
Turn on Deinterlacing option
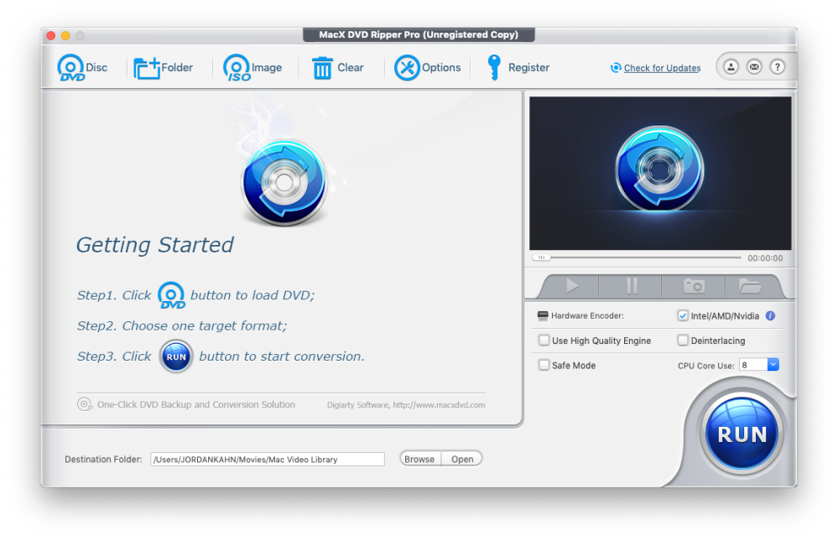tap(683, 341)
